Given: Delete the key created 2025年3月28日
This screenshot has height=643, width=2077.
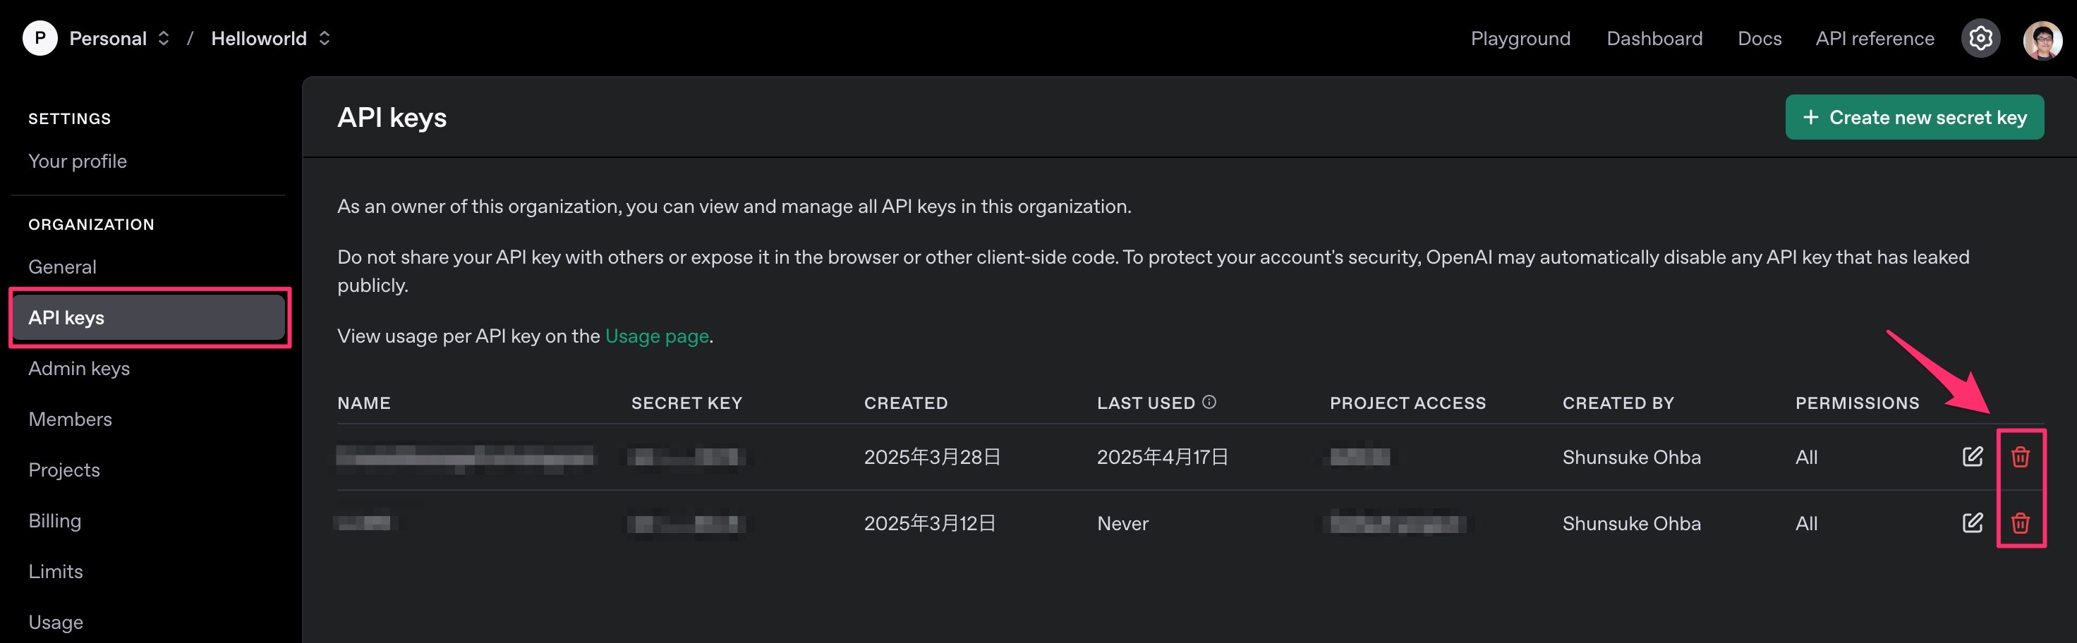Looking at the screenshot, I should pyautogui.click(x=2020, y=457).
